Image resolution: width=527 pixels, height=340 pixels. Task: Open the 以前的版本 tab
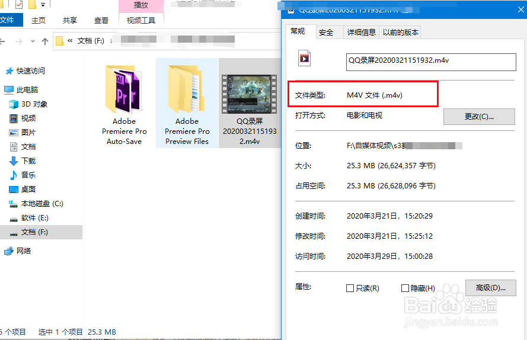tap(400, 33)
